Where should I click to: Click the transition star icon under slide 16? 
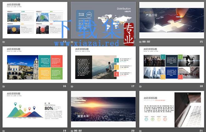[4, 87]
